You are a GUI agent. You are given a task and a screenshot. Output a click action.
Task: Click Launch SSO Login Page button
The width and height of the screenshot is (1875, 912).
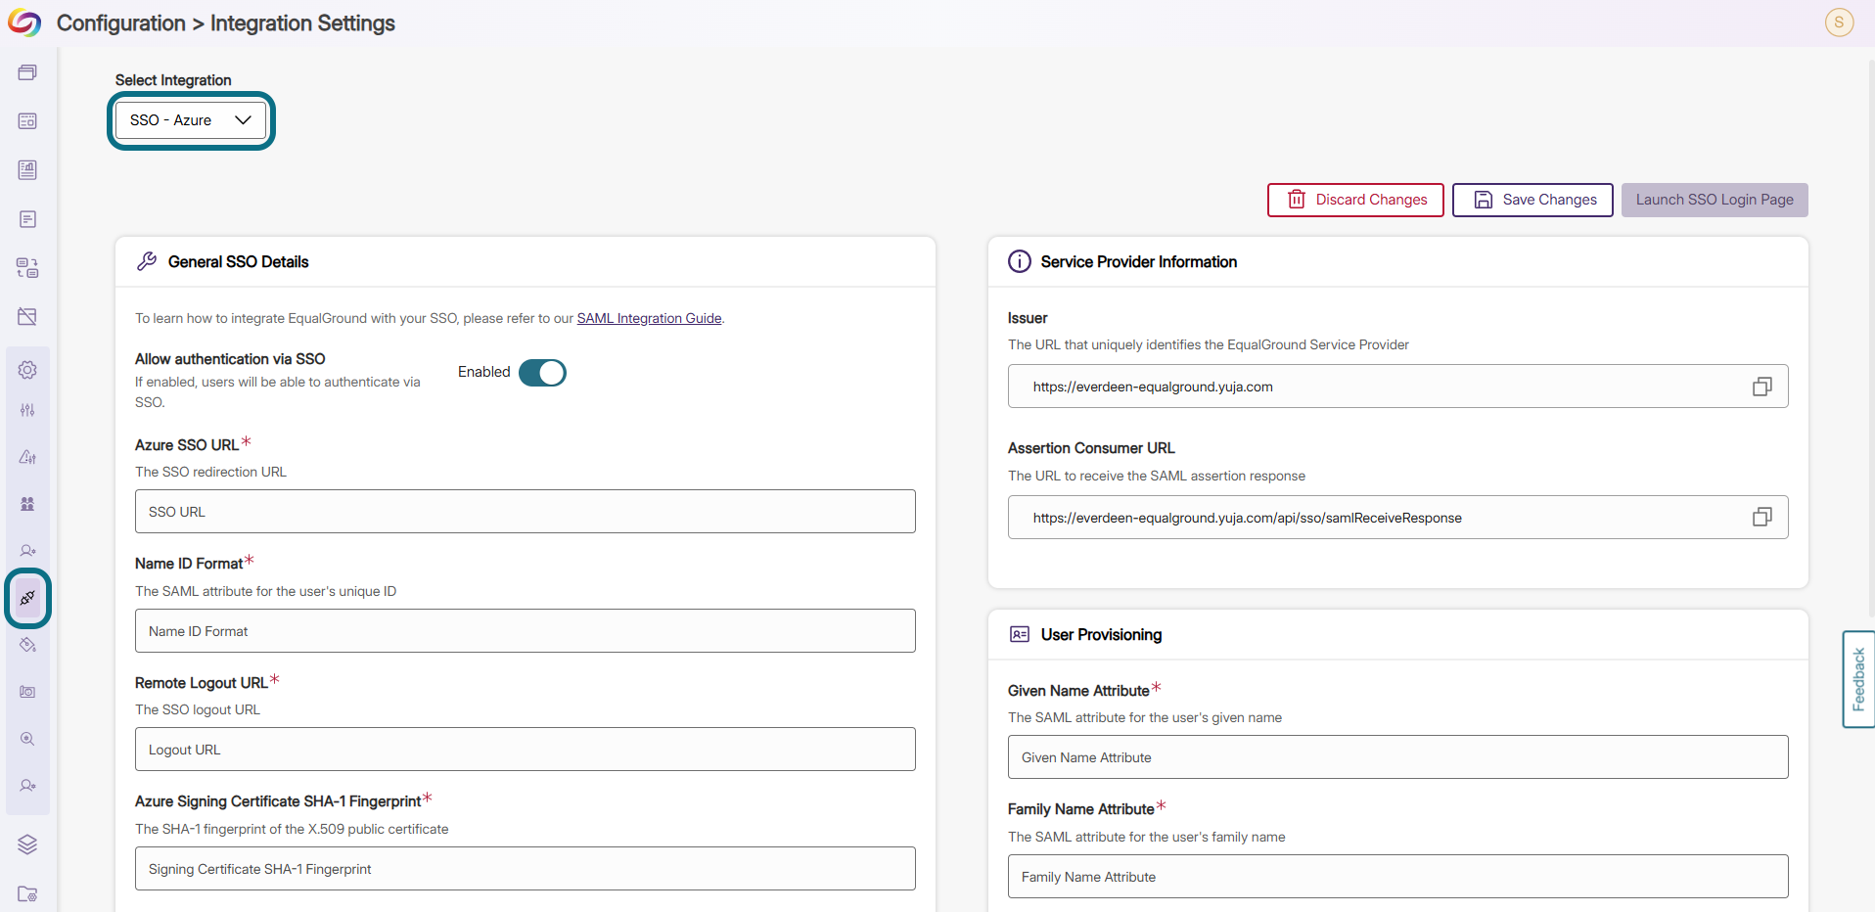click(1715, 200)
